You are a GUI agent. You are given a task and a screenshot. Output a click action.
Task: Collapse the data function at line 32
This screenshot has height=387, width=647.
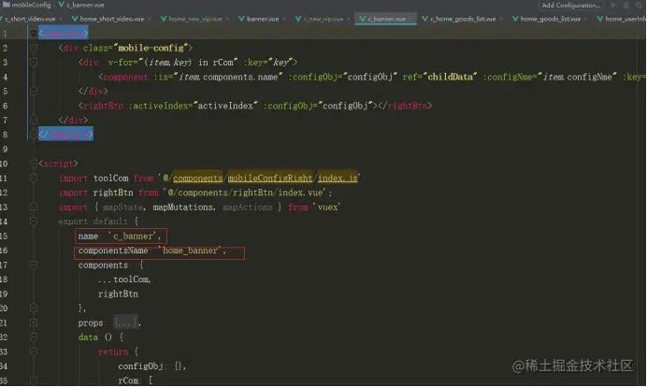(x=34, y=337)
